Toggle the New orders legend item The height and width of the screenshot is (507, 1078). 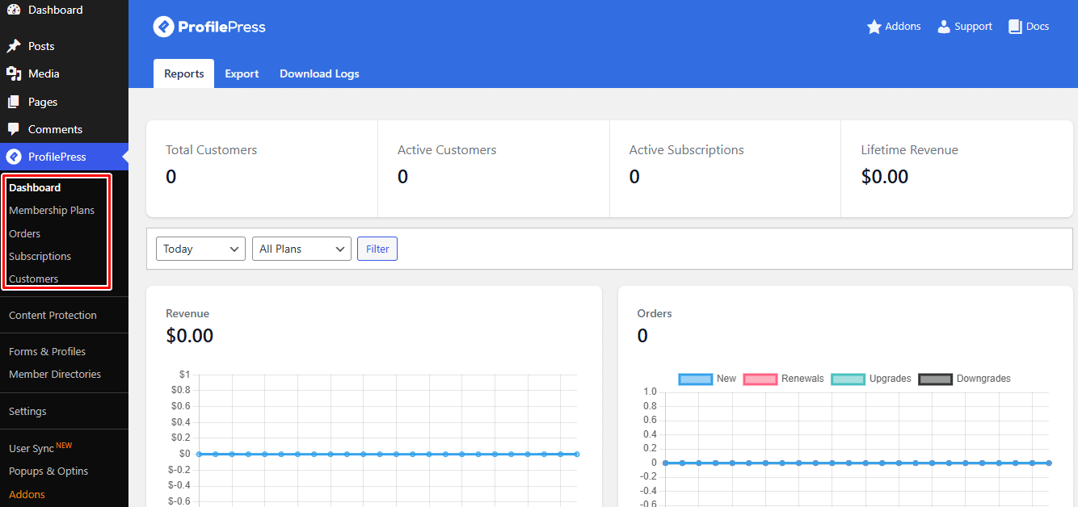click(707, 379)
